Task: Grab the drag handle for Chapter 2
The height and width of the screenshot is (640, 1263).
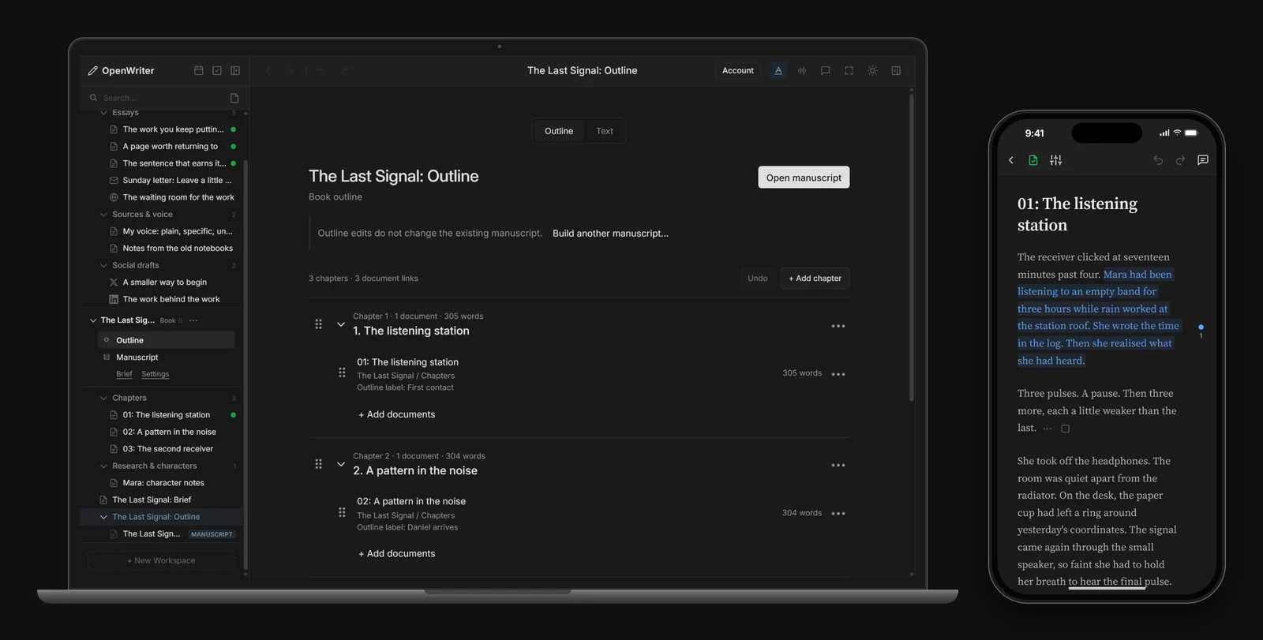Action: point(319,464)
